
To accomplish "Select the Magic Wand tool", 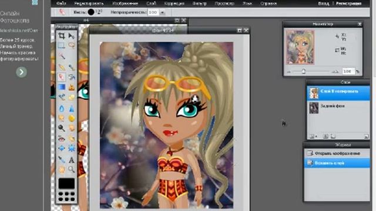I will tap(62, 56).
